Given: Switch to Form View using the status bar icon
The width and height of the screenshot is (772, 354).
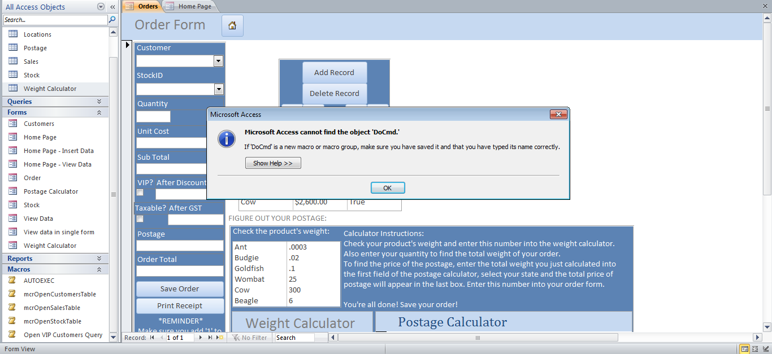Looking at the screenshot, I should (745, 349).
